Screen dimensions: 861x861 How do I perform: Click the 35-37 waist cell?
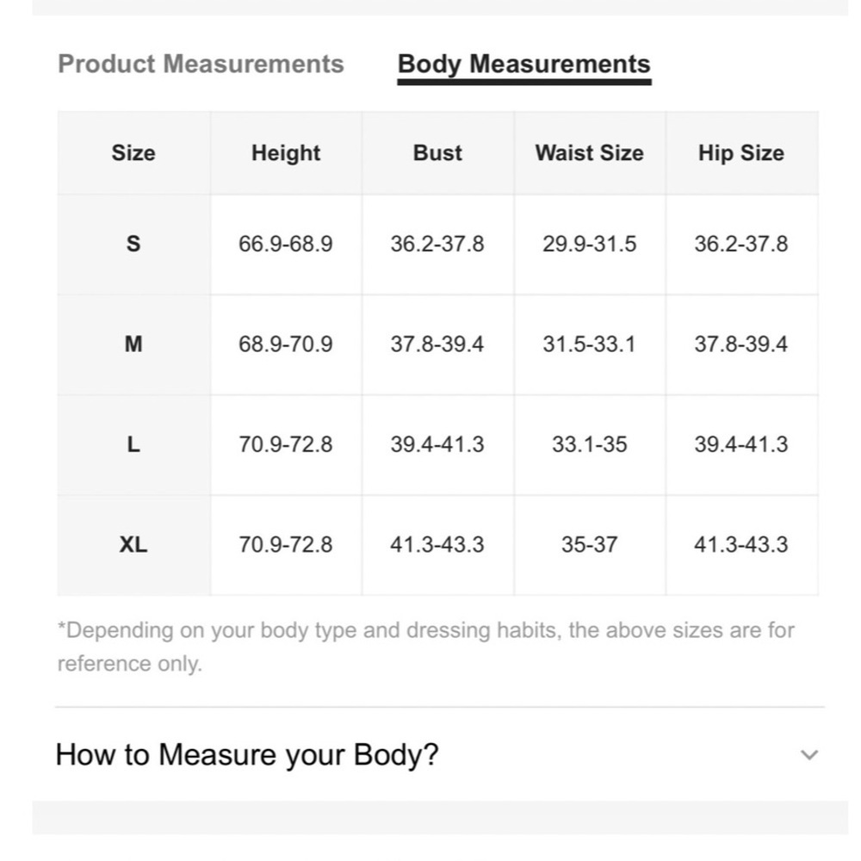[590, 545]
